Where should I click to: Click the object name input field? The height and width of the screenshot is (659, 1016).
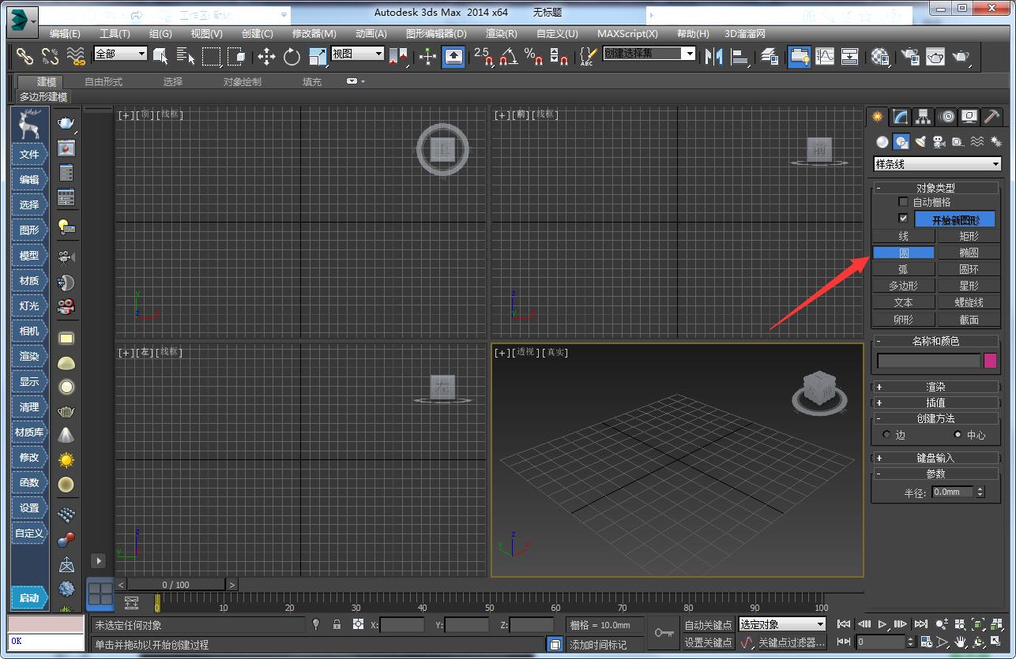point(928,361)
